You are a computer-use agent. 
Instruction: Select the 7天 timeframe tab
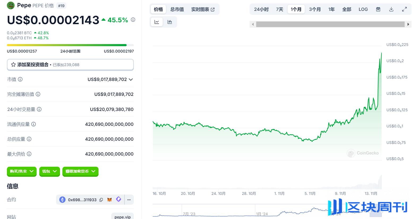[x=279, y=9]
